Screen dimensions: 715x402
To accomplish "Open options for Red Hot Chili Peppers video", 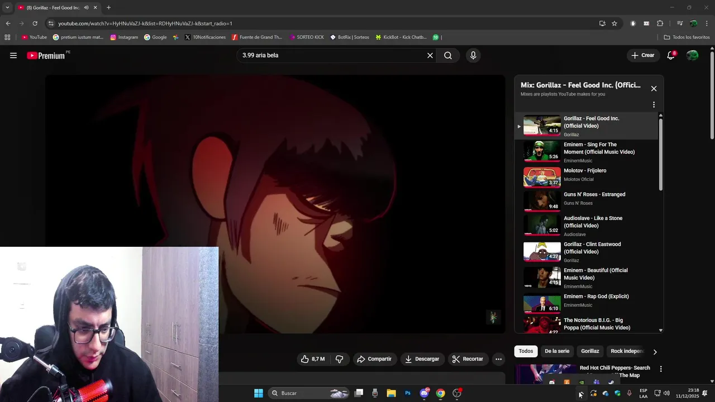I will click(661, 369).
